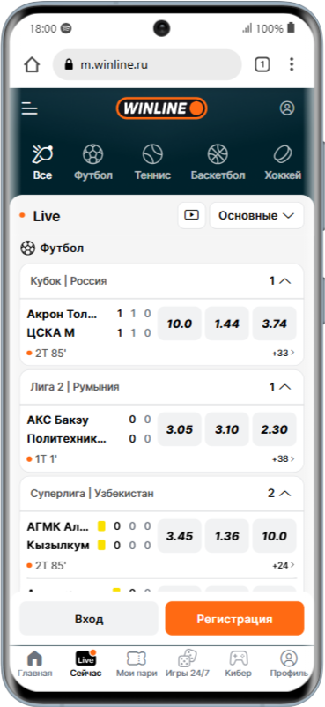The height and width of the screenshot is (707, 325).
Task: Open the browser home page
Action: click(x=32, y=65)
